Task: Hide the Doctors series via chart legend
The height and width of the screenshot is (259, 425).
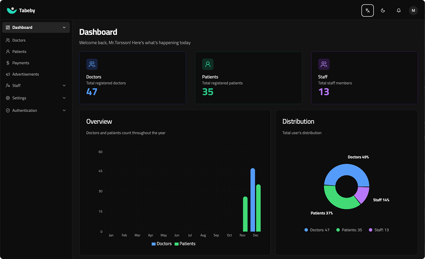Action: [x=161, y=244]
